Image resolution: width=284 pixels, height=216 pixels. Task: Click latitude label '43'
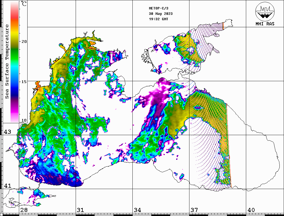[8, 132]
